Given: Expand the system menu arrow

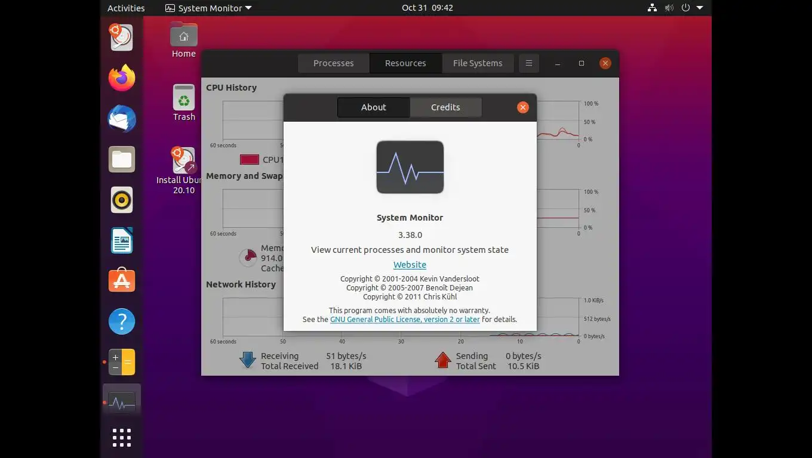Looking at the screenshot, I should pos(700,8).
